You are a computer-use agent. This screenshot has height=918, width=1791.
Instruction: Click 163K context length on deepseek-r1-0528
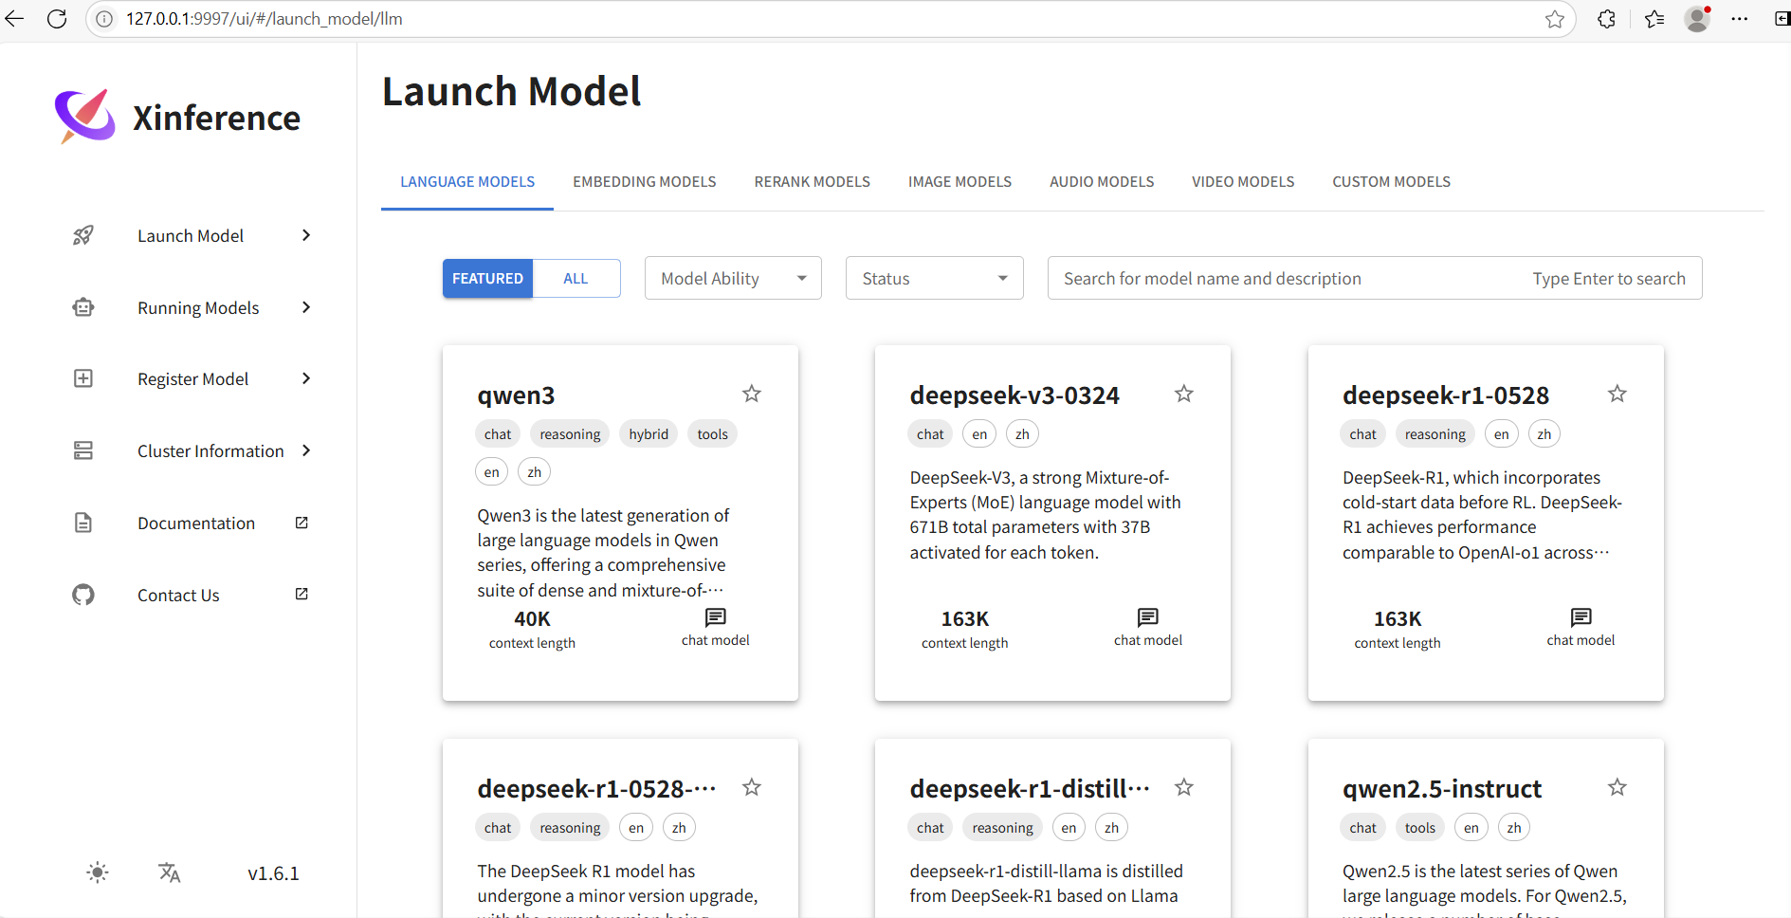point(1398,630)
